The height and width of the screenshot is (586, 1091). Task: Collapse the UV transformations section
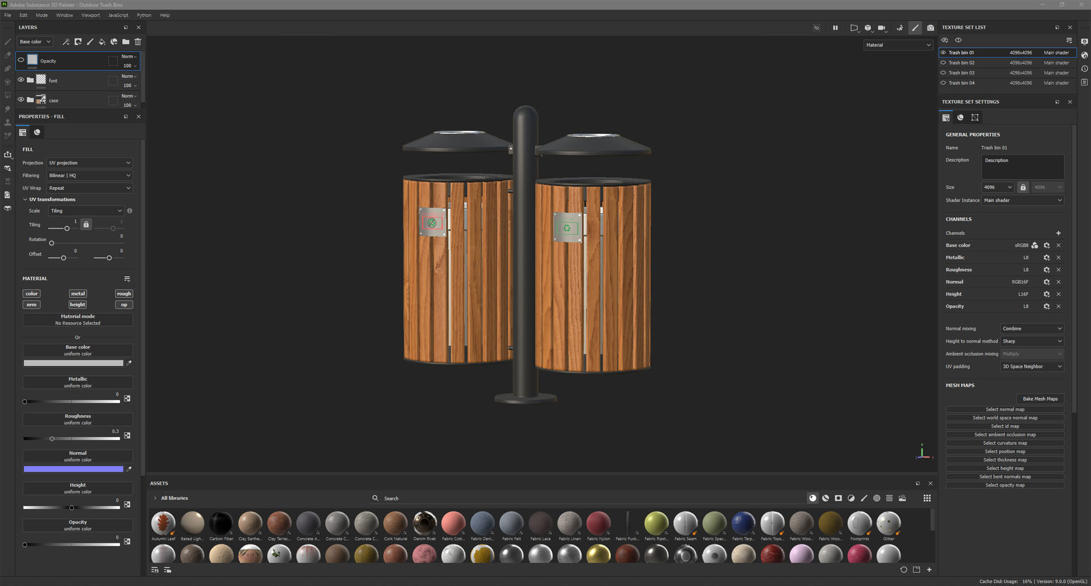coord(25,200)
